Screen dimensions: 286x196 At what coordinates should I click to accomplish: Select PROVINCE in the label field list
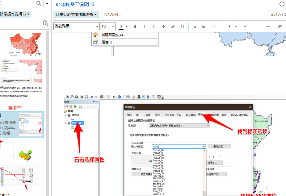[x=158, y=176]
